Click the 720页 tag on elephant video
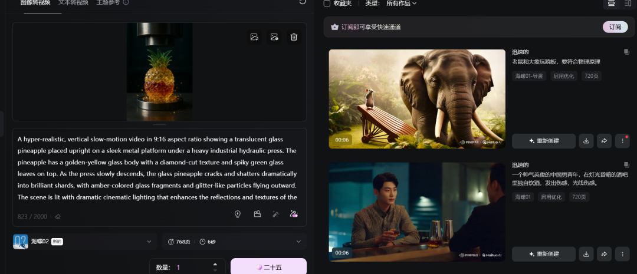 [x=592, y=76]
